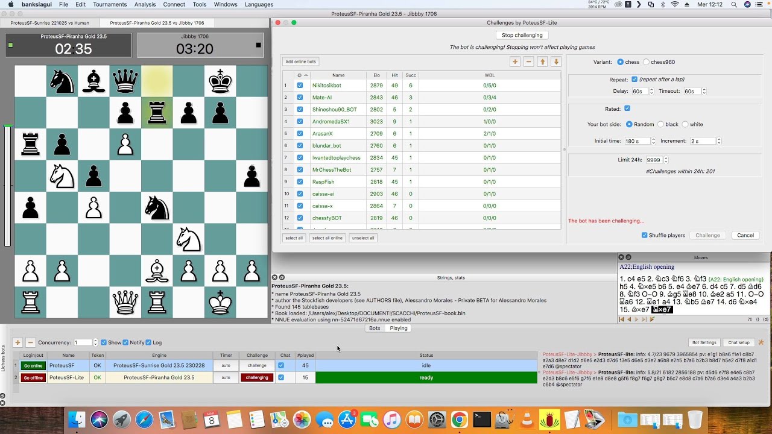Step back one move in Moves panel
Image resolution: width=772 pixels, height=434 pixels.
(x=629, y=319)
